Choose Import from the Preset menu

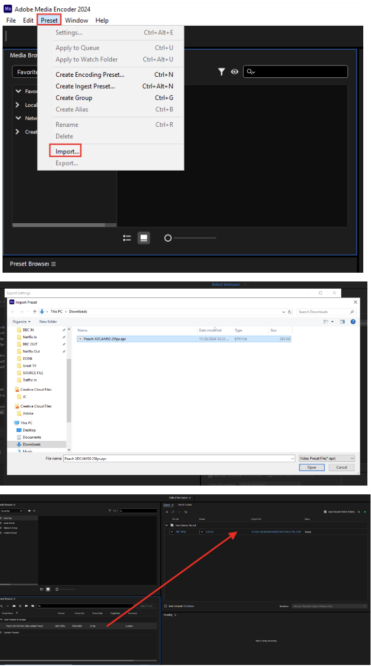point(68,152)
